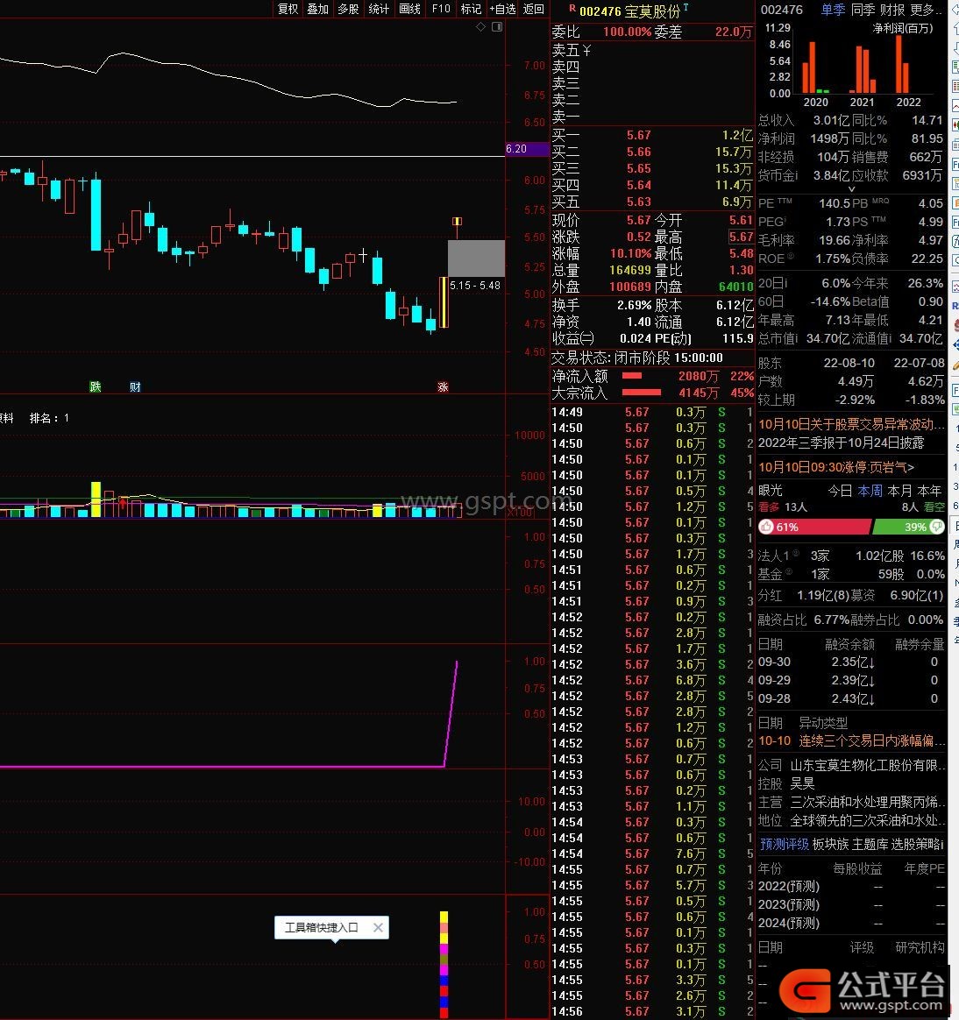Click the T badge next to 宝莫股份
The height and width of the screenshot is (1020, 959).
[686, 7]
